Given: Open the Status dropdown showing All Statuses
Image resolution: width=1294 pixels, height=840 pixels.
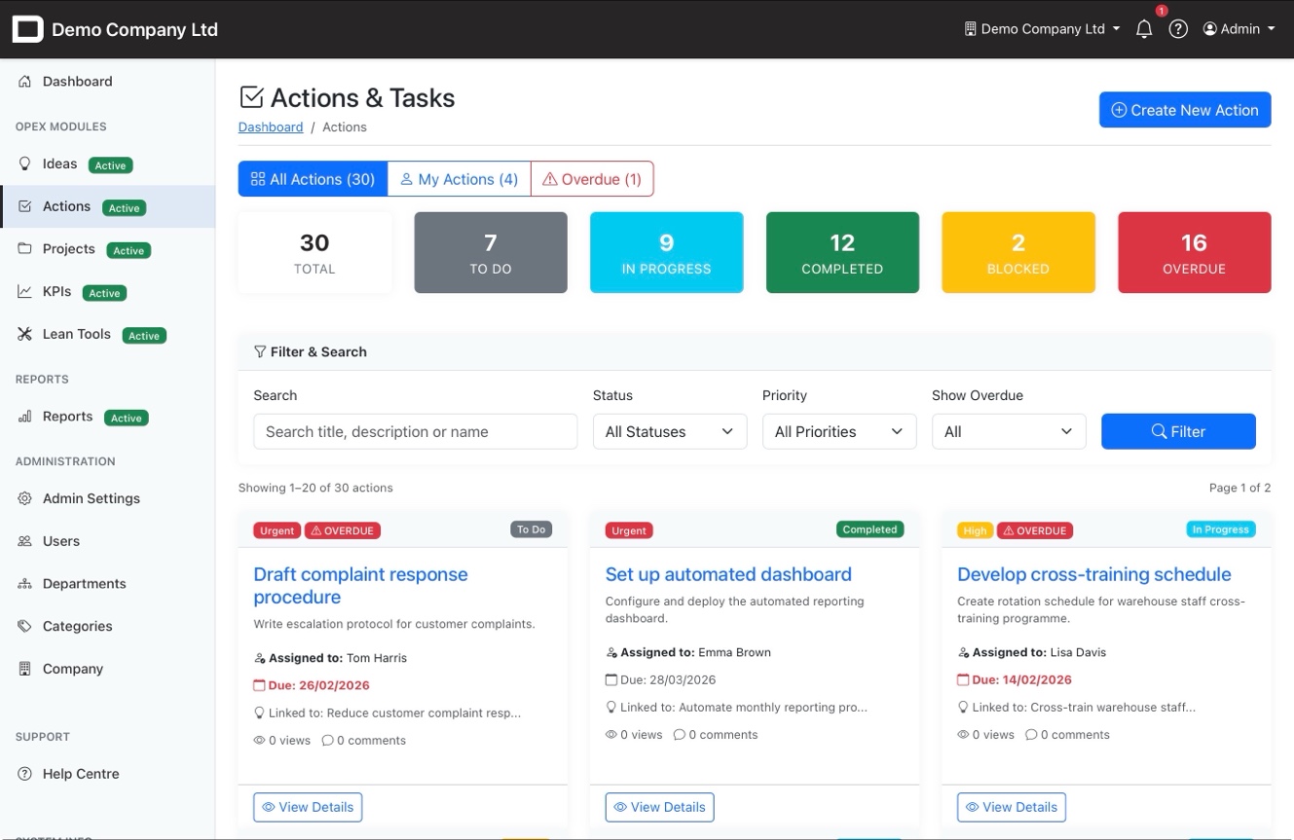Looking at the screenshot, I should coord(669,431).
